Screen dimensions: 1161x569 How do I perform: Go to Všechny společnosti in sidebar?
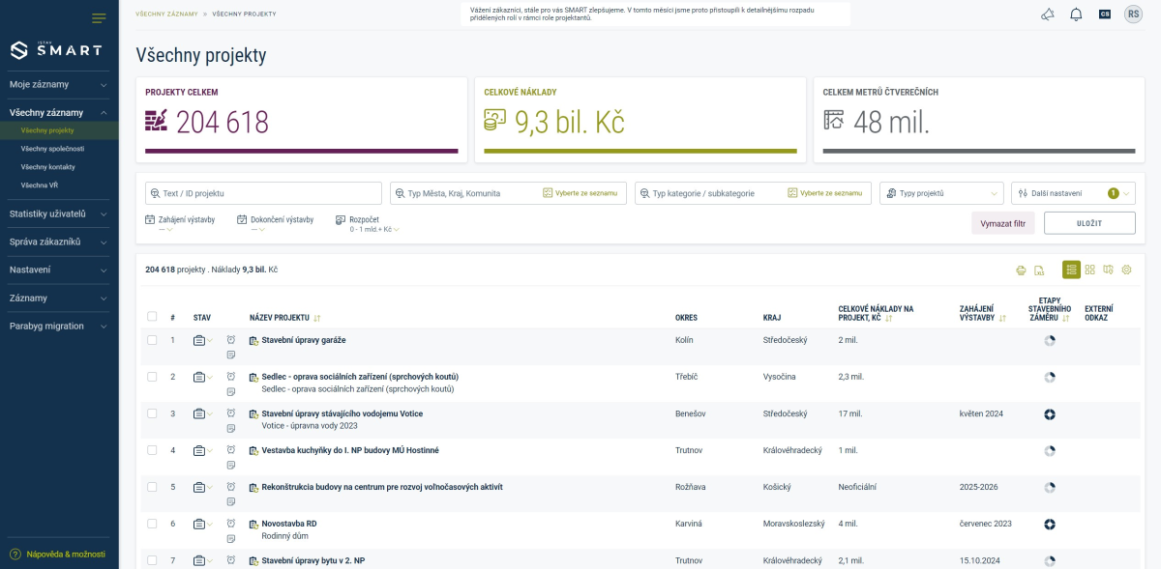(x=52, y=149)
